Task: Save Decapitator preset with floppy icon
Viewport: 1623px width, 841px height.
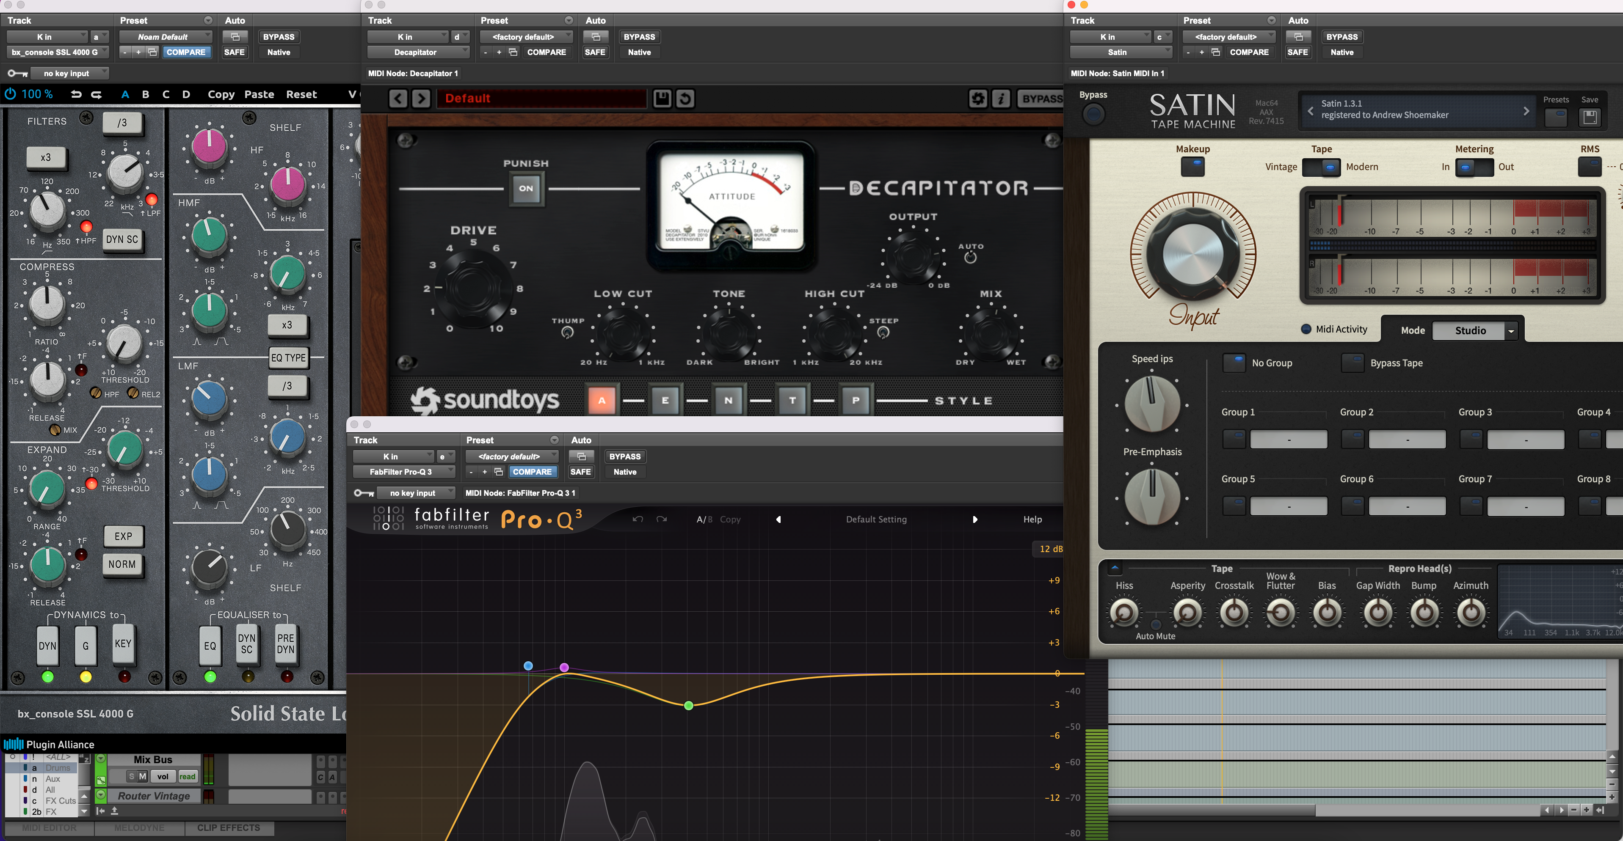Action: click(x=662, y=98)
